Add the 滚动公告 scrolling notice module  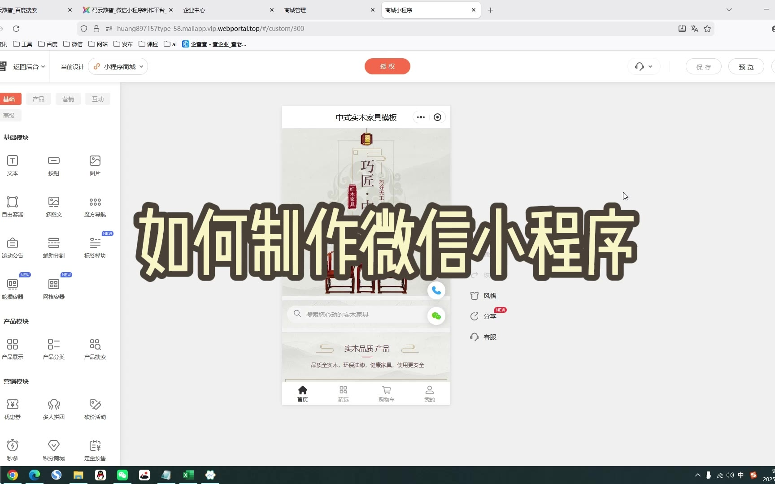tap(13, 243)
